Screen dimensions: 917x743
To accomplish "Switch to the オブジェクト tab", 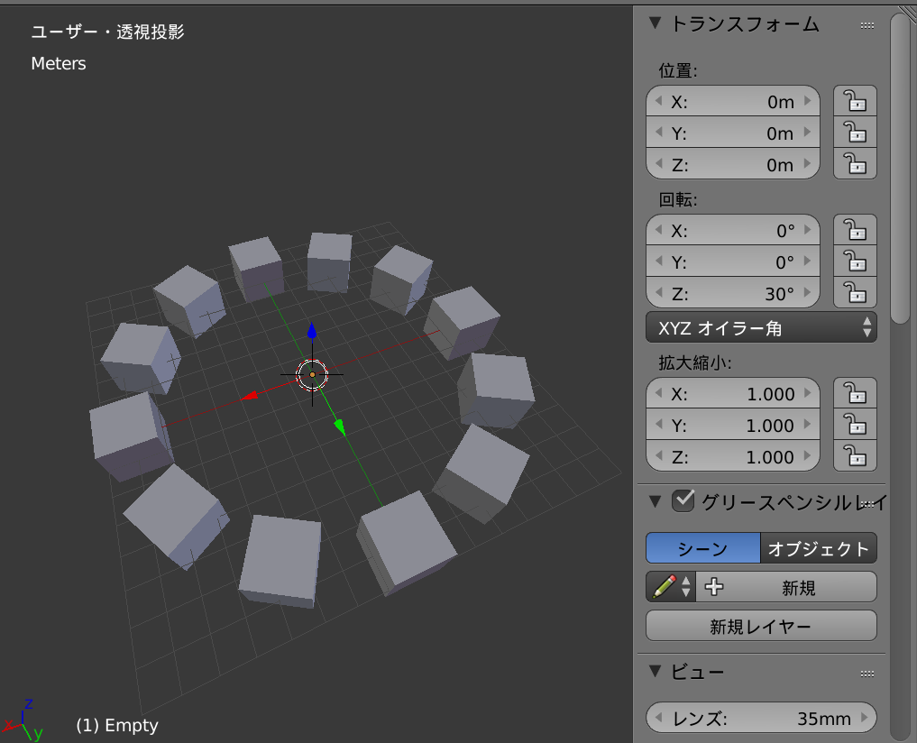I will click(x=819, y=547).
